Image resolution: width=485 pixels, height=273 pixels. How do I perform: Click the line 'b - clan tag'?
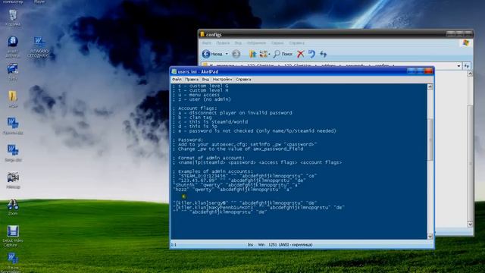click(x=192, y=118)
